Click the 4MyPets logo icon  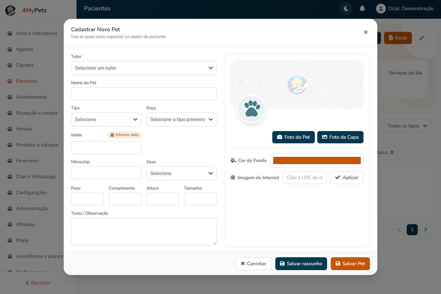point(10,10)
